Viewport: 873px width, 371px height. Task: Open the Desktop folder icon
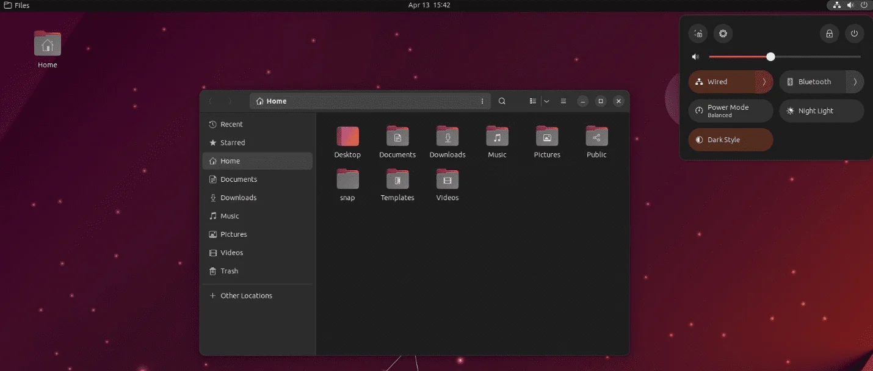coord(347,136)
